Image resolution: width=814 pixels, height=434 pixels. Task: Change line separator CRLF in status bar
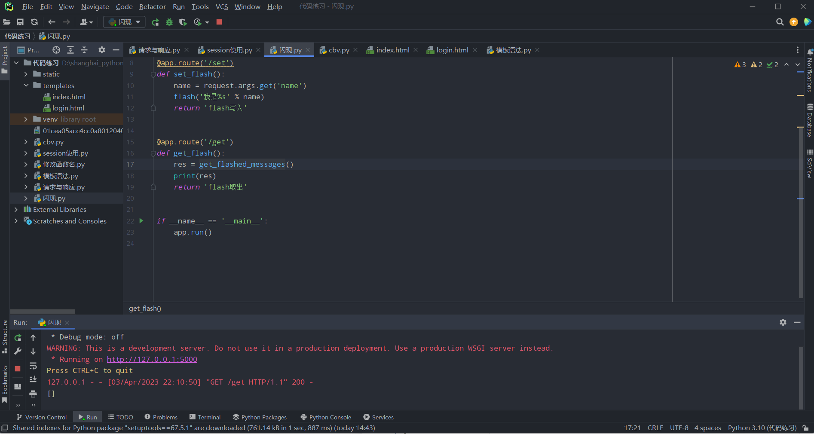[655, 428]
